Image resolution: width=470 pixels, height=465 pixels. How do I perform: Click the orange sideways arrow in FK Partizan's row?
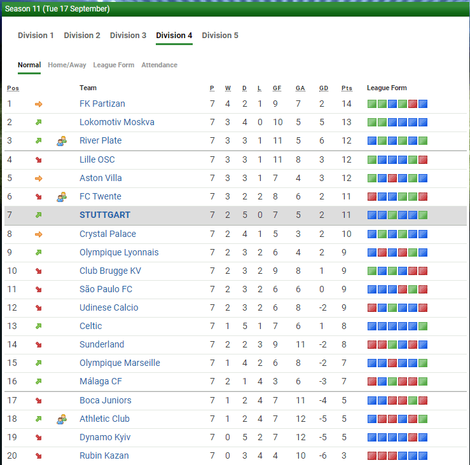39,104
